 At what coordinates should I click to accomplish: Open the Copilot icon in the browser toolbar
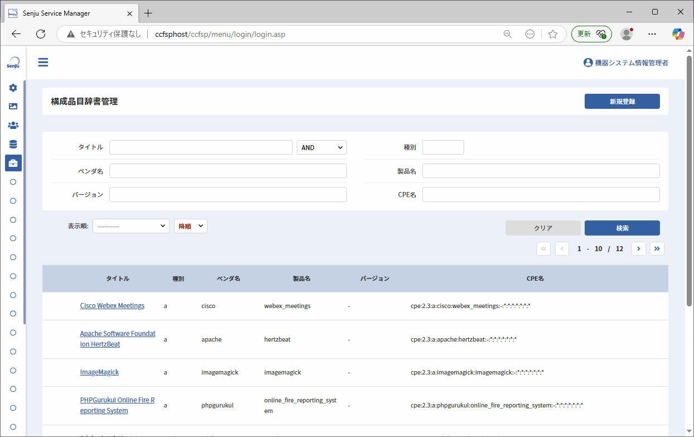[x=678, y=34]
